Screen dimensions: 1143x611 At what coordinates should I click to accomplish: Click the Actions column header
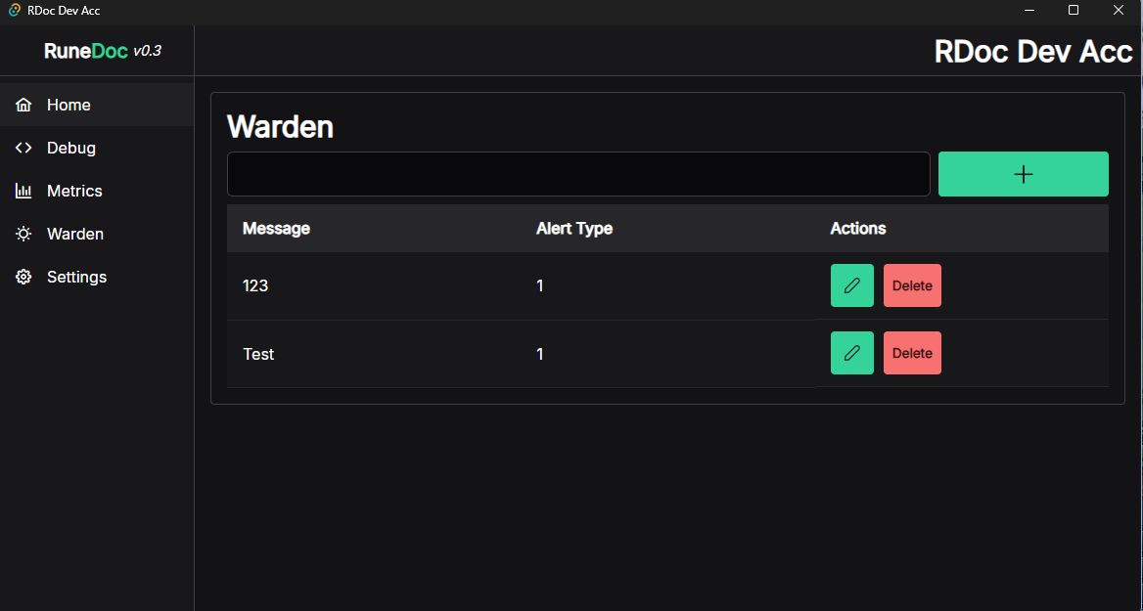[x=858, y=229]
